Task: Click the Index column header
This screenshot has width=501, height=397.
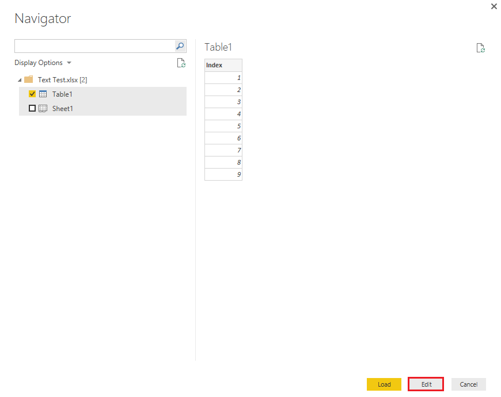Action: pyautogui.click(x=223, y=65)
